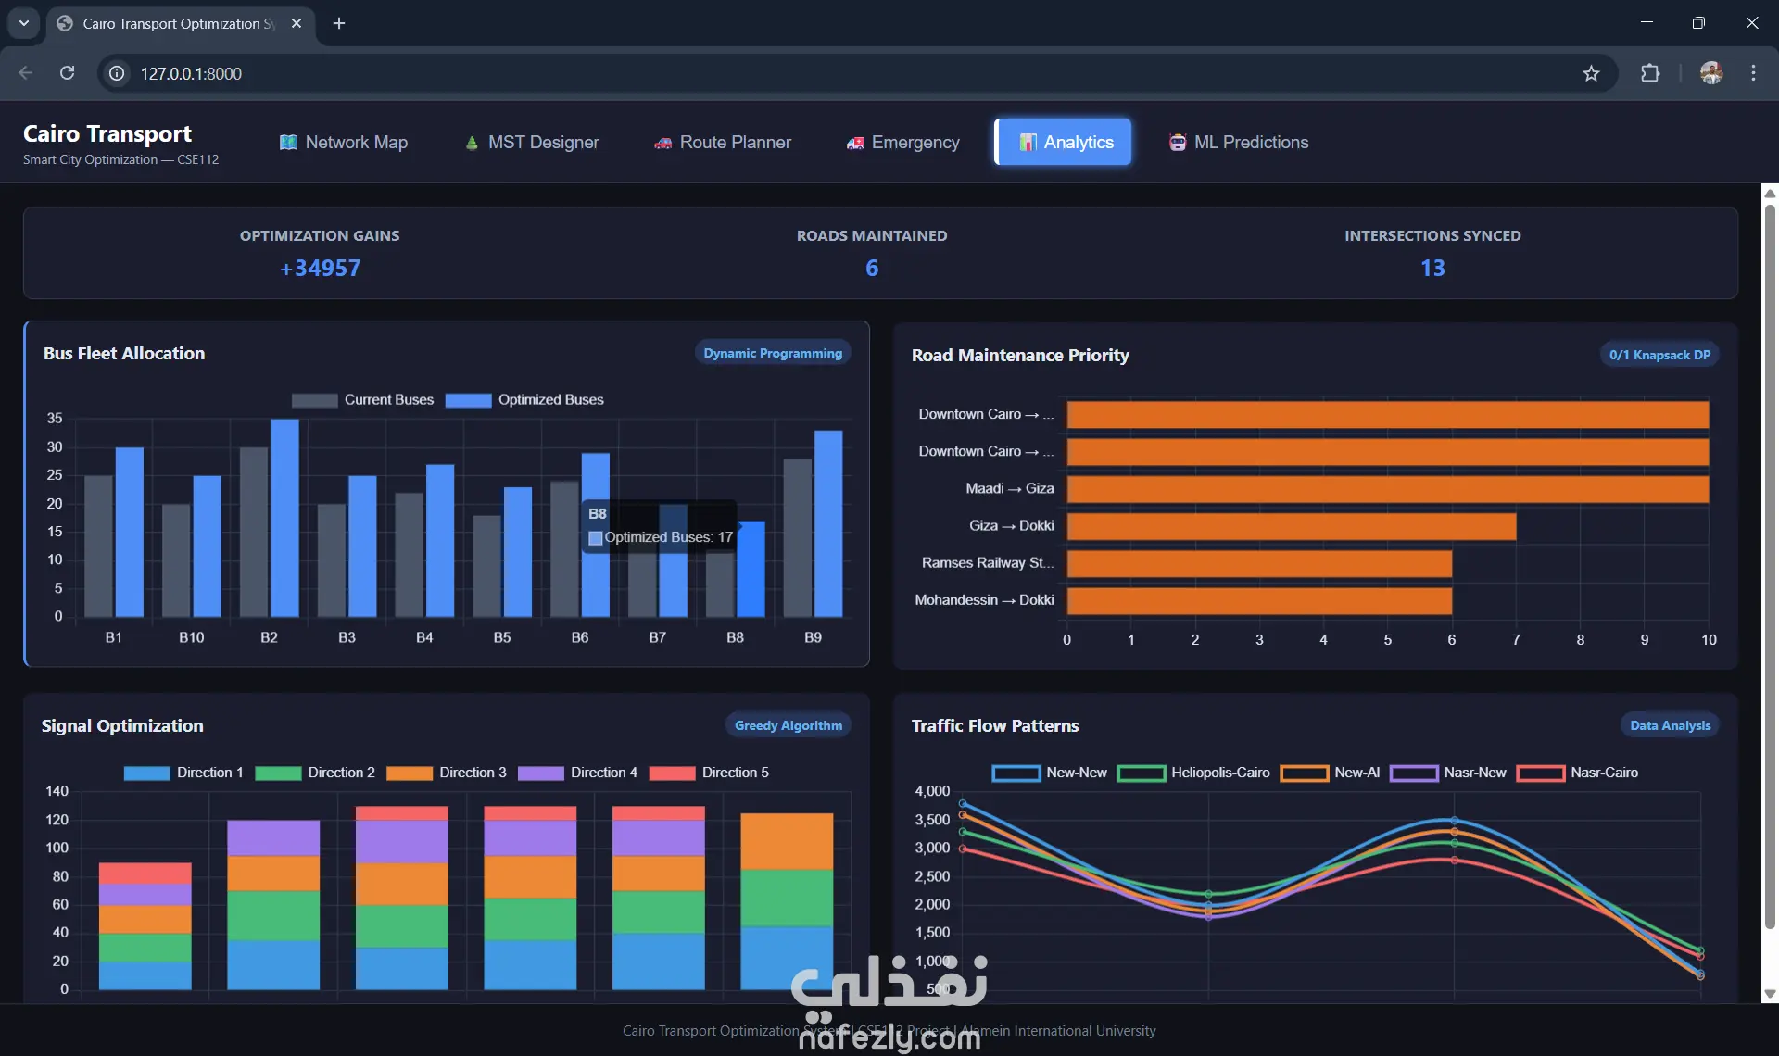This screenshot has width=1779, height=1056.
Task: Open the MST Designer tab
Action: [532, 142]
